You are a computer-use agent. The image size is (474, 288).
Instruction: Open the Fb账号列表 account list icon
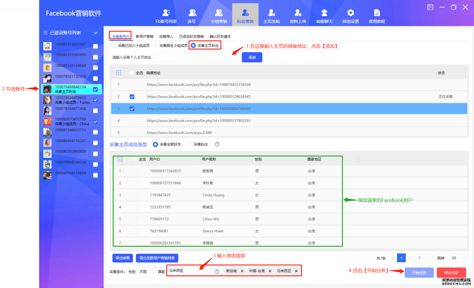coord(166,13)
